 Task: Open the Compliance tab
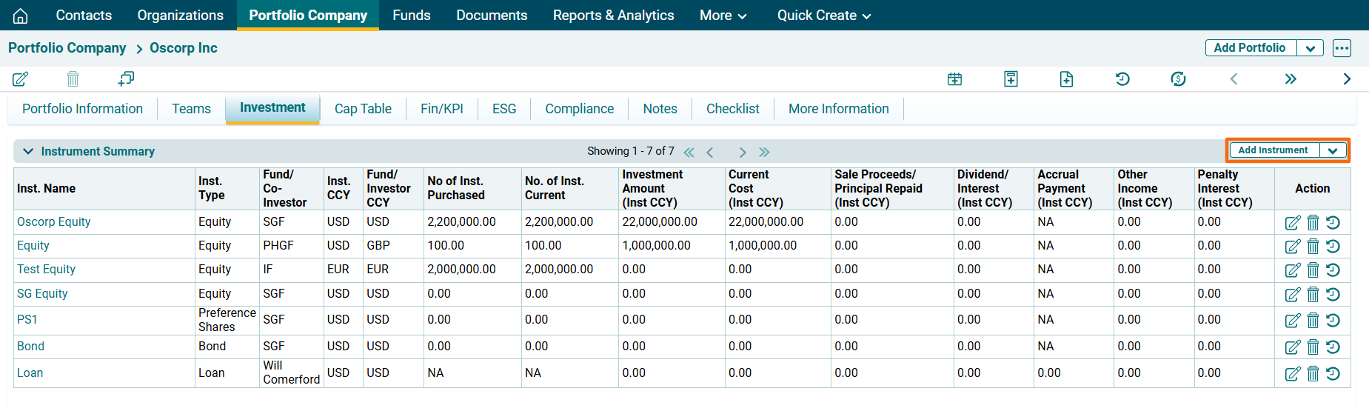[579, 109]
